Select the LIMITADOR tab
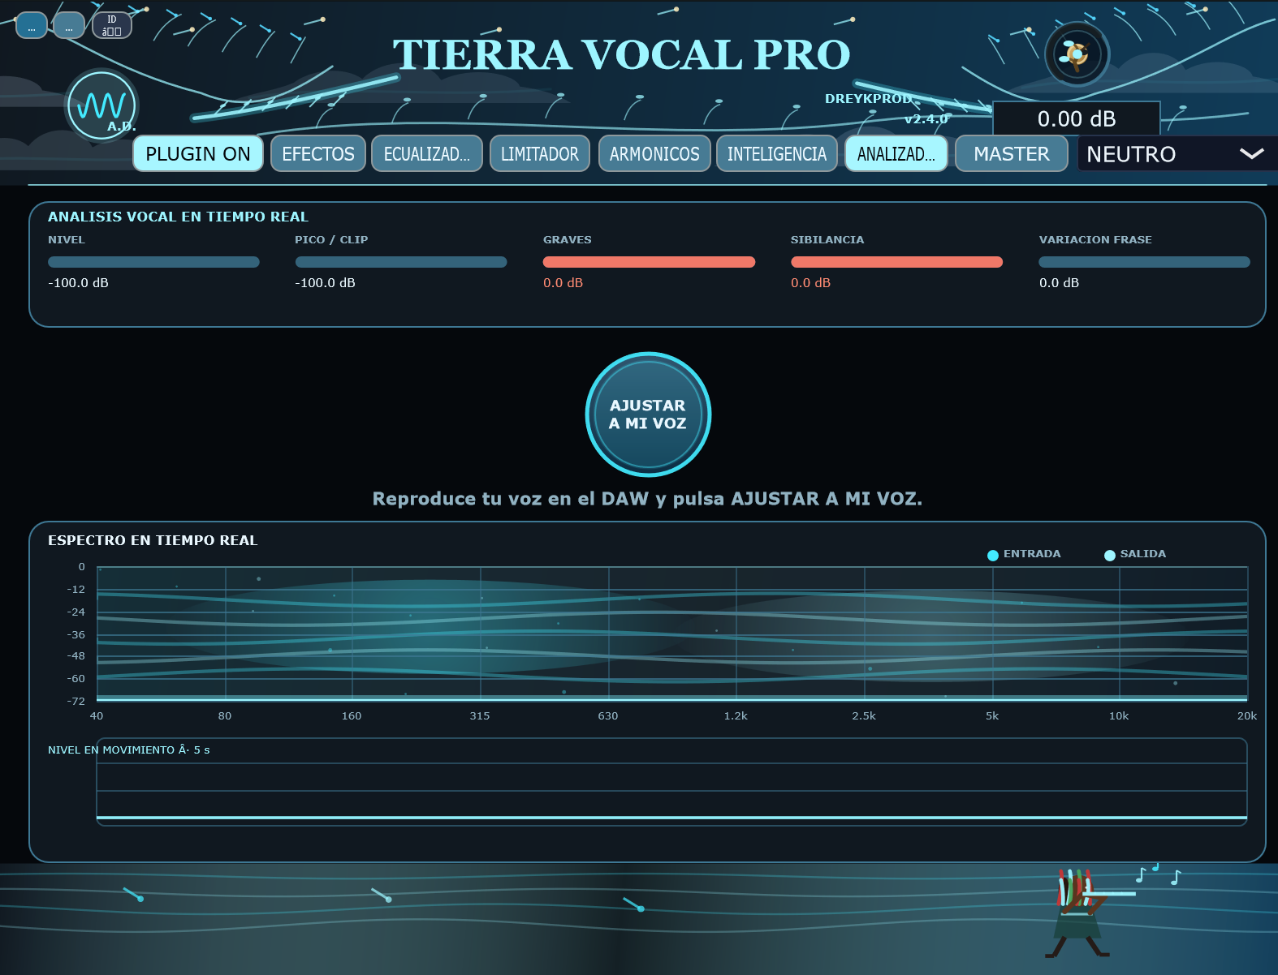The height and width of the screenshot is (975, 1278). pyautogui.click(x=540, y=153)
